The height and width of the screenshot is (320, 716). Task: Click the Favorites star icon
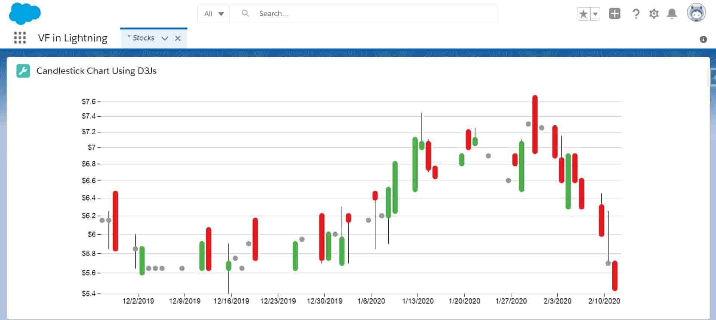click(x=583, y=14)
